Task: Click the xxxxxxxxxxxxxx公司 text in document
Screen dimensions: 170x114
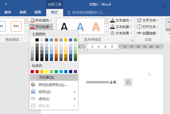Action: pyautogui.click(x=101, y=82)
